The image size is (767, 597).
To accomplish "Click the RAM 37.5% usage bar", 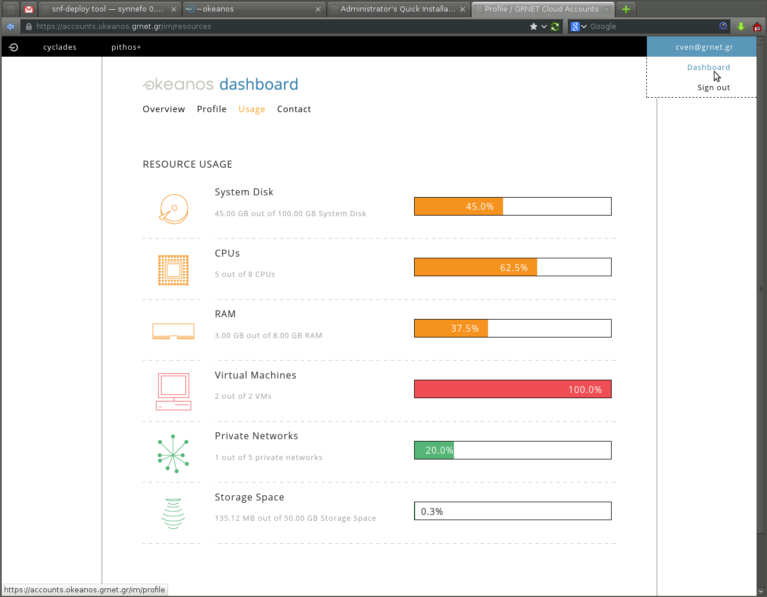I will coord(513,328).
